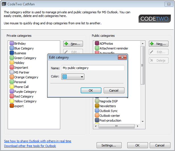Image resolution: width=175 pixels, height=151 pixels.
Task: Select Blue Category in Private list
Action: coord(24,48)
